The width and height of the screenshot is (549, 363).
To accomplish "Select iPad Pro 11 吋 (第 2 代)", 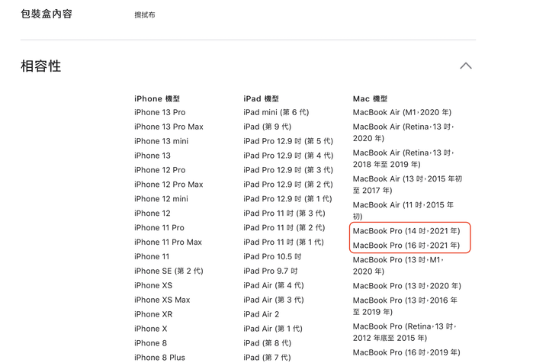I will [x=284, y=227].
